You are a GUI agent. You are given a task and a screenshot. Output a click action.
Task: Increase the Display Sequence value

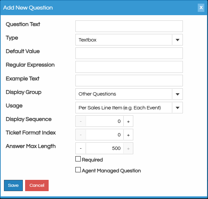128,121
